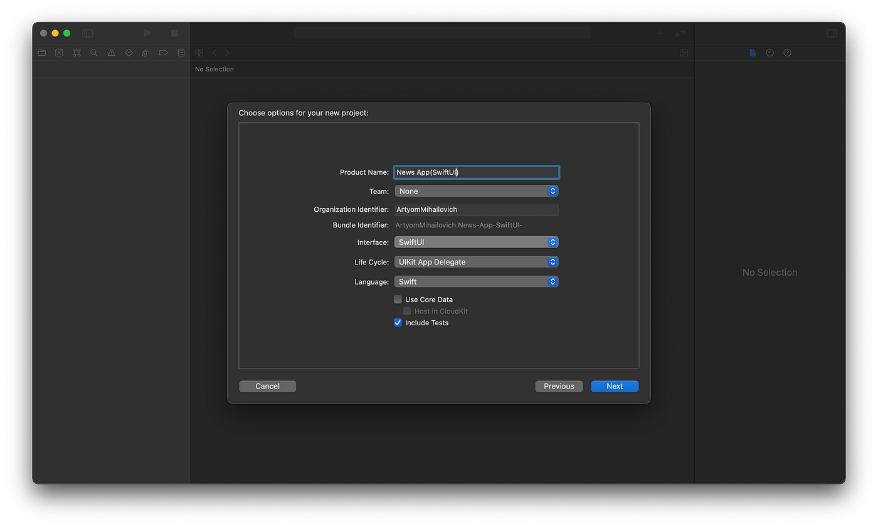Click the Host in CloudKit checkbox
Image resolution: width=878 pixels, height=527 pixels.
(406, 311)
